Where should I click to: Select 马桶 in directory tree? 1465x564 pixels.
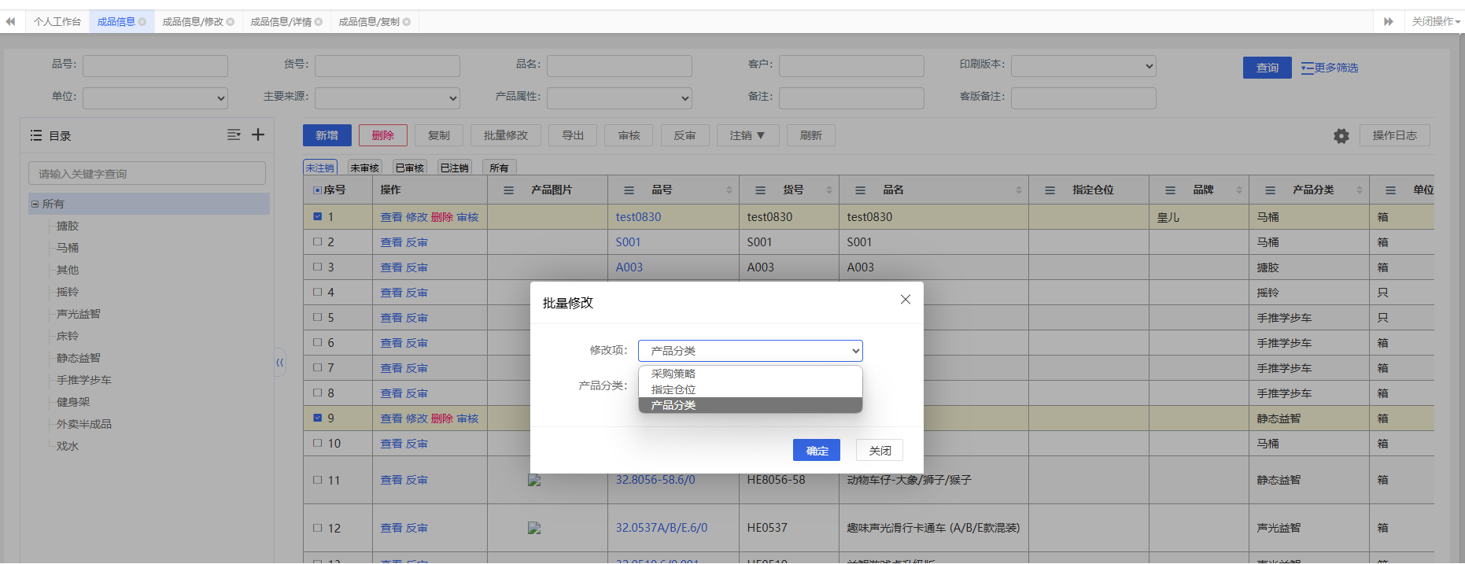point(68,248)
